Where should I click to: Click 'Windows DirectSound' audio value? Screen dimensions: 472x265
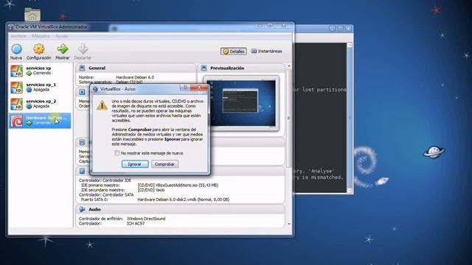[146, 219]
